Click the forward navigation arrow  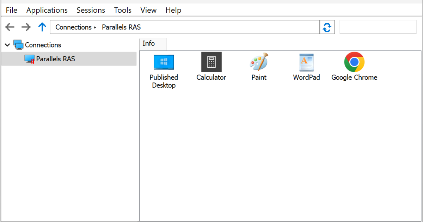click(x=26, y=27)
